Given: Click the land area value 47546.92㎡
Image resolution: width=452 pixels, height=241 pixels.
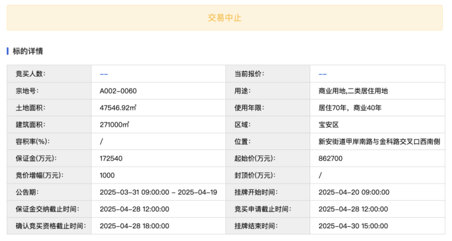Looking at the screenshot, I should [118, 107].
